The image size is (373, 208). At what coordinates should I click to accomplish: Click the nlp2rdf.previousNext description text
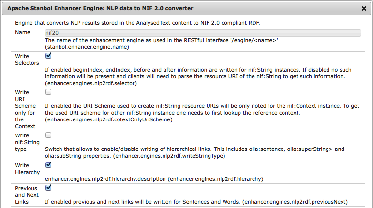196,201
